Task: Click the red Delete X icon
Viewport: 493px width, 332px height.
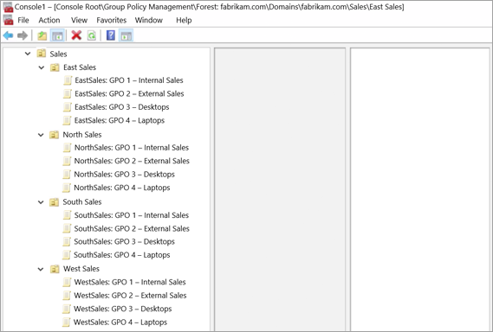Action: [x=76, y=35]
